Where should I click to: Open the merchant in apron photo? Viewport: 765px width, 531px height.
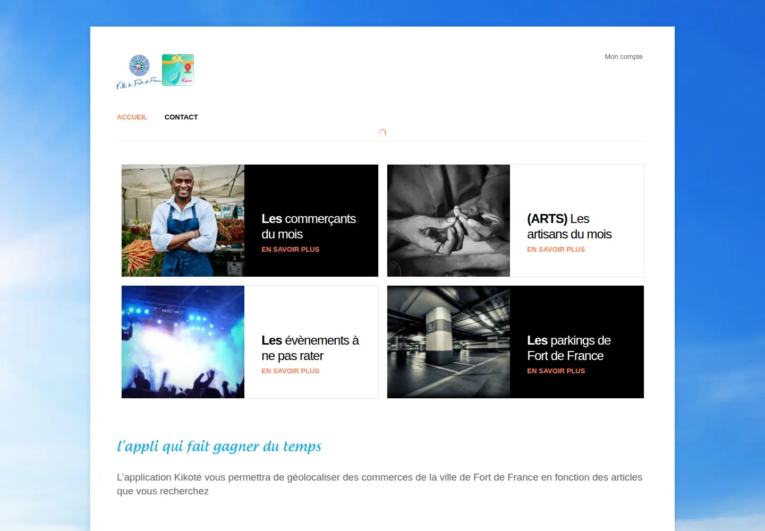click(183, 220)
